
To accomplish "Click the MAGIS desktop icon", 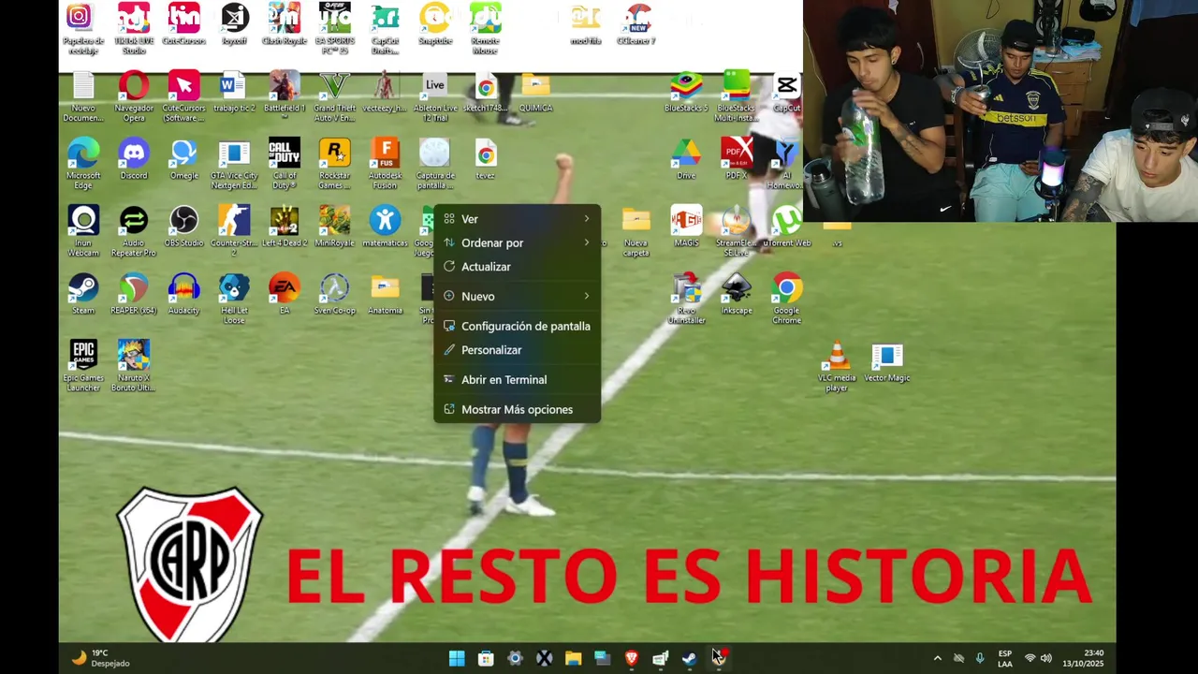I will [686, 227].
